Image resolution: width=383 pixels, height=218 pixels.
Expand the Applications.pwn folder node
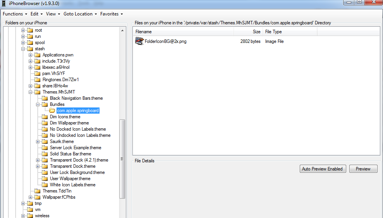click(x=30, y=55)
